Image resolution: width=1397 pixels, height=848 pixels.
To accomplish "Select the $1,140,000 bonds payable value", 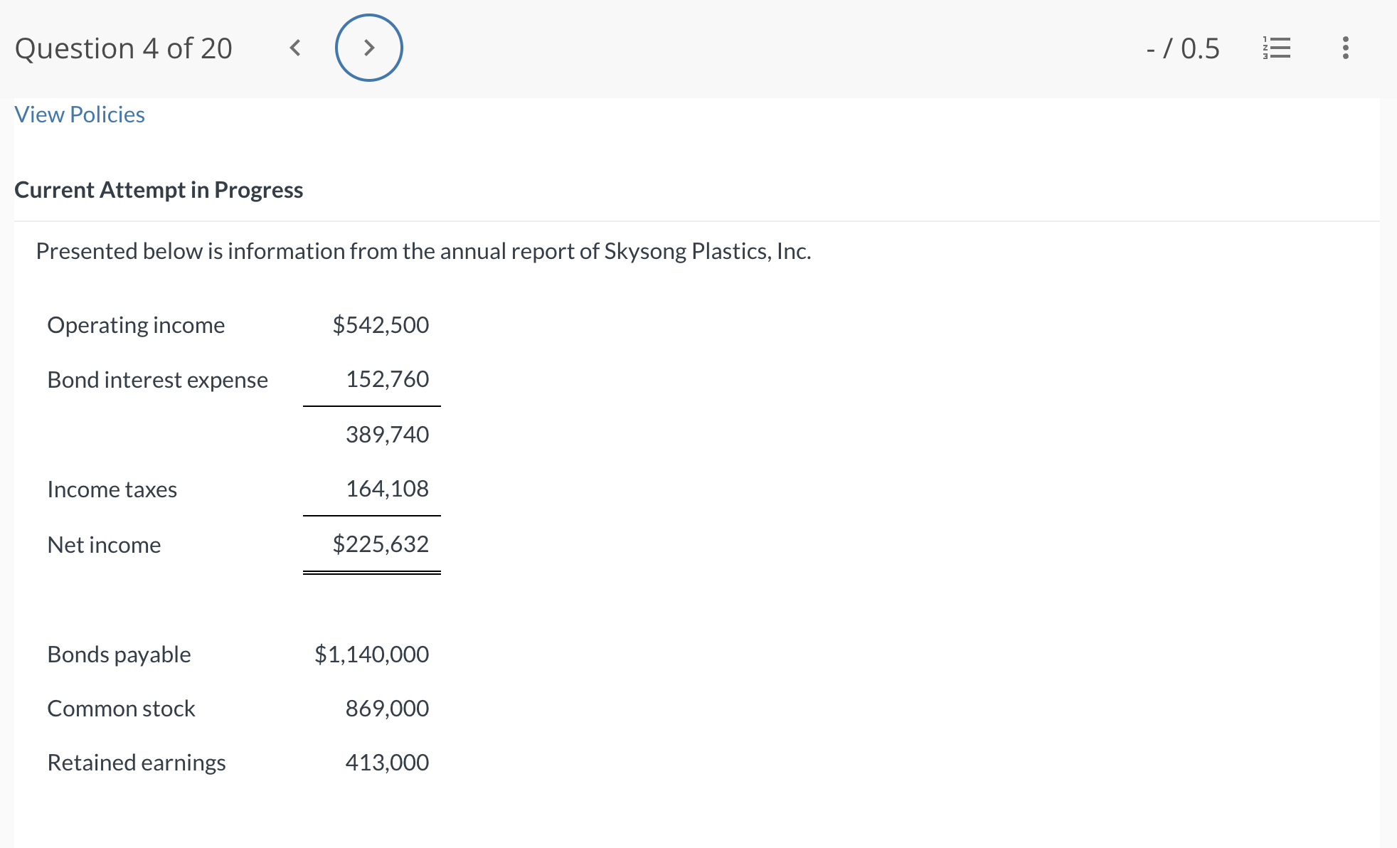I will pyautogui.click(x=371, y=654).
